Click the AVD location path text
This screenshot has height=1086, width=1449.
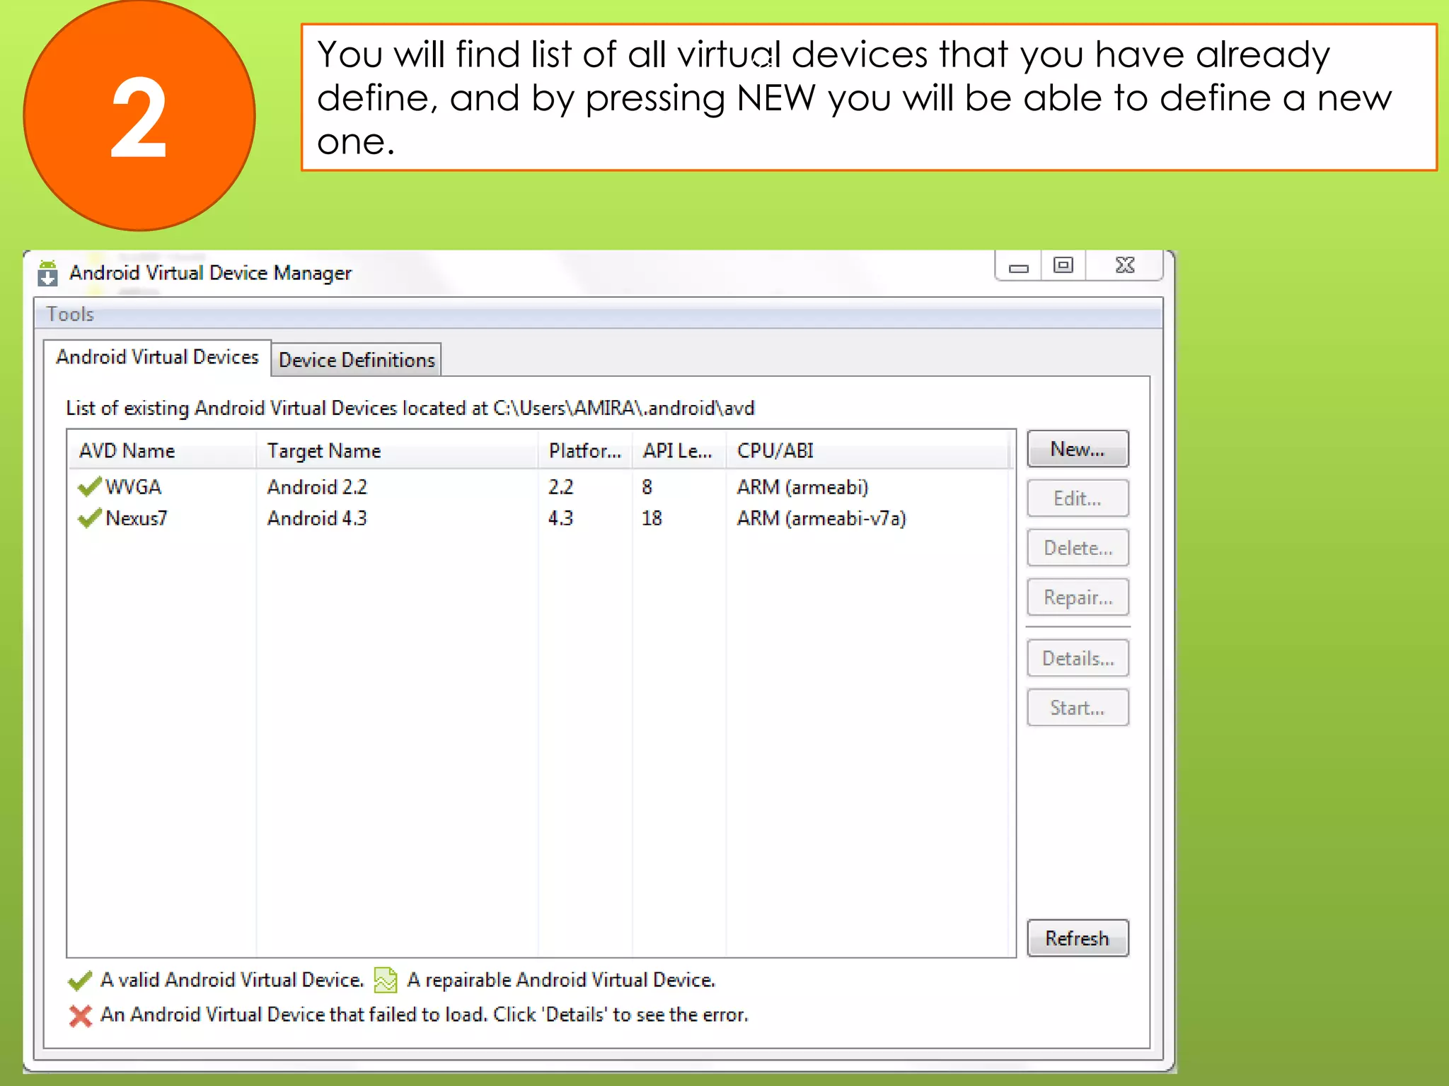(x=624, y=408)
